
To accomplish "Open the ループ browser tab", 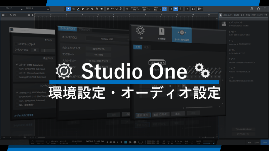I will coord(242,15).
